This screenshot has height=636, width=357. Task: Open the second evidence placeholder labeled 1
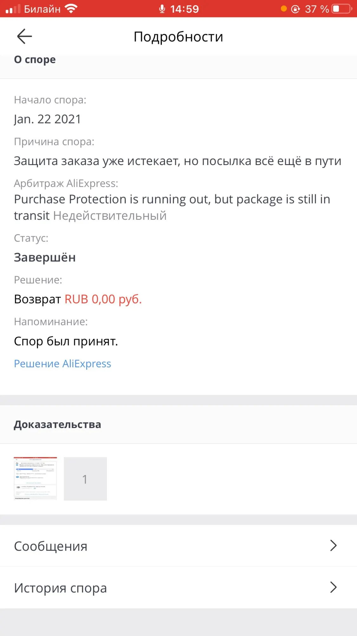tap(85, 479)
